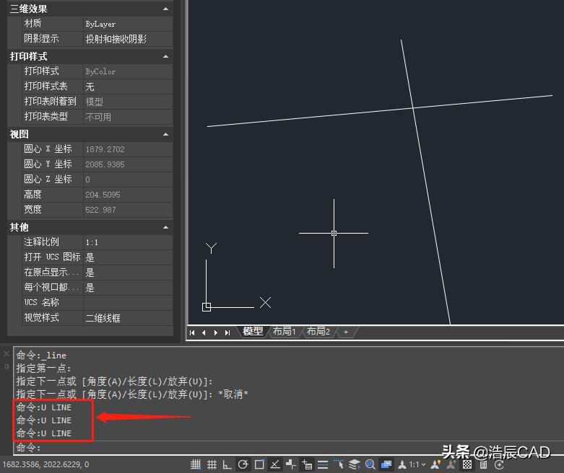
Task: Click the layers stack status icon
Action: [355, 464]
